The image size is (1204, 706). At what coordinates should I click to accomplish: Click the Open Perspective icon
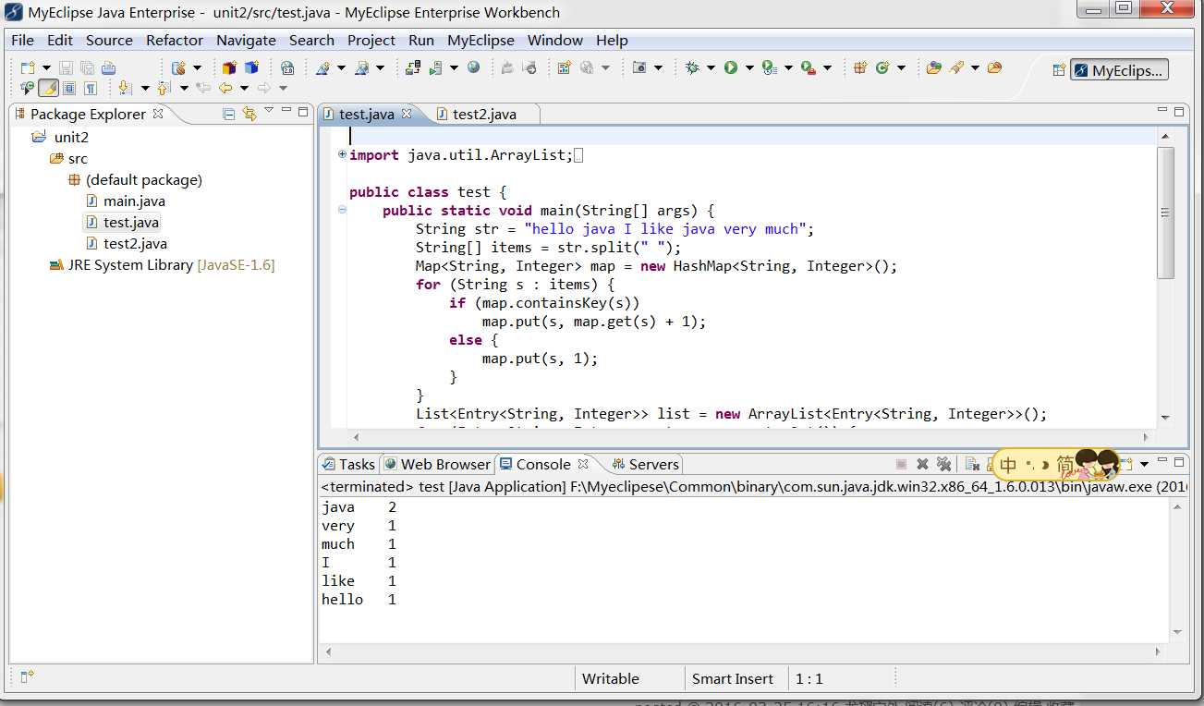coord(1059,70)
